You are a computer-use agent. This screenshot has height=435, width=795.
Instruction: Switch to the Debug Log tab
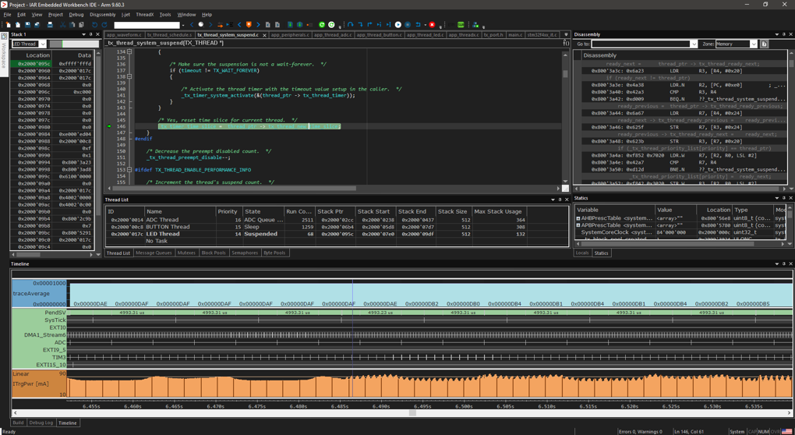pyautogui.click(x=41, y=423)
